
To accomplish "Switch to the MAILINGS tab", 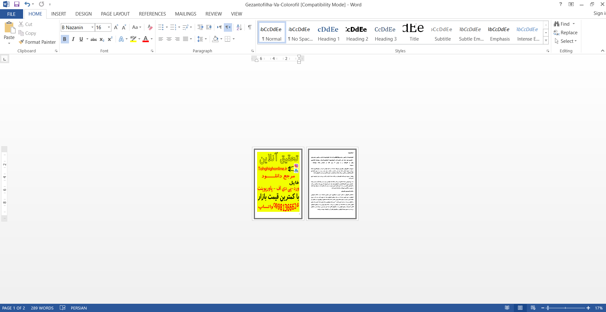I will pyautogui.click(x=186, y=14).
